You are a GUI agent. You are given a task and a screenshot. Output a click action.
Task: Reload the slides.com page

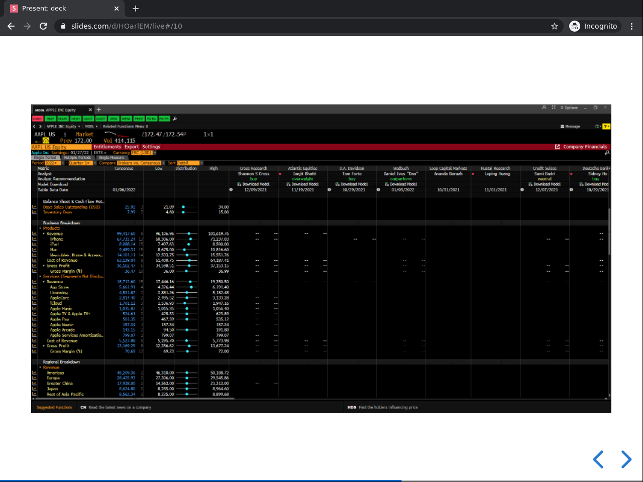pos(43,26)
